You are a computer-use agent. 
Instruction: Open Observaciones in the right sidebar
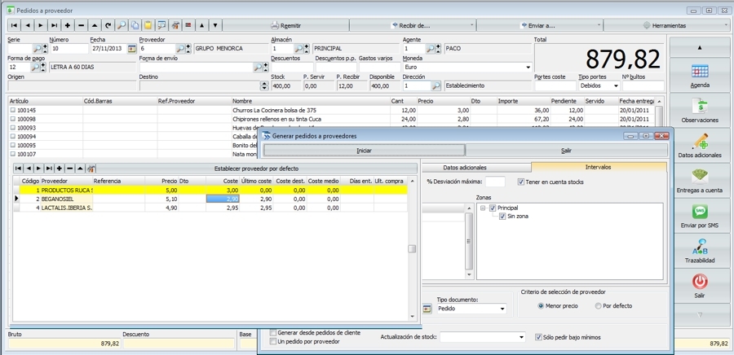click(x=699, y=107)
